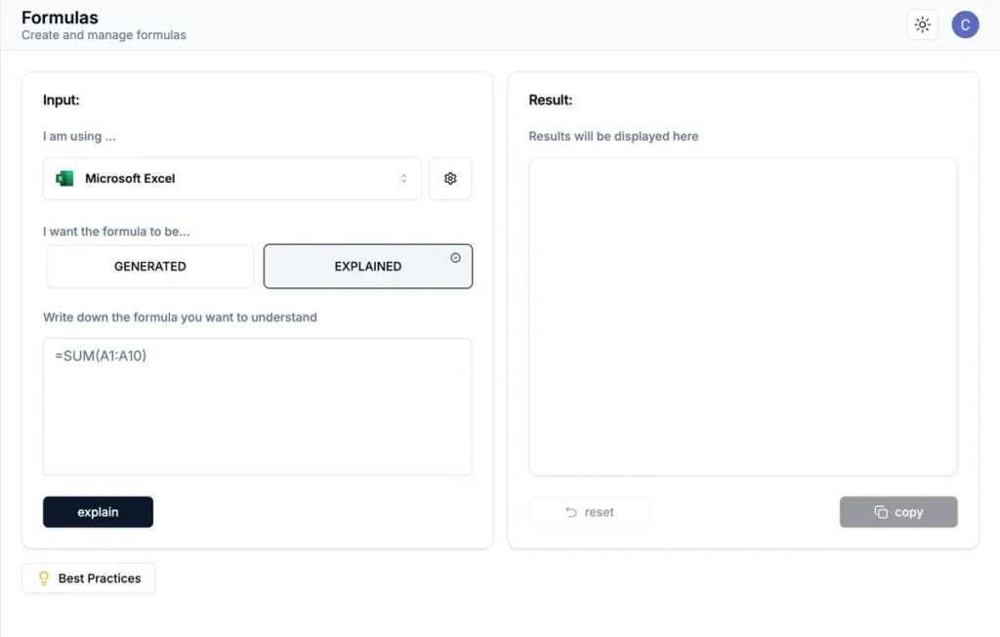
Task: Click the Excel logo icon in the selector
Action: 64,179
